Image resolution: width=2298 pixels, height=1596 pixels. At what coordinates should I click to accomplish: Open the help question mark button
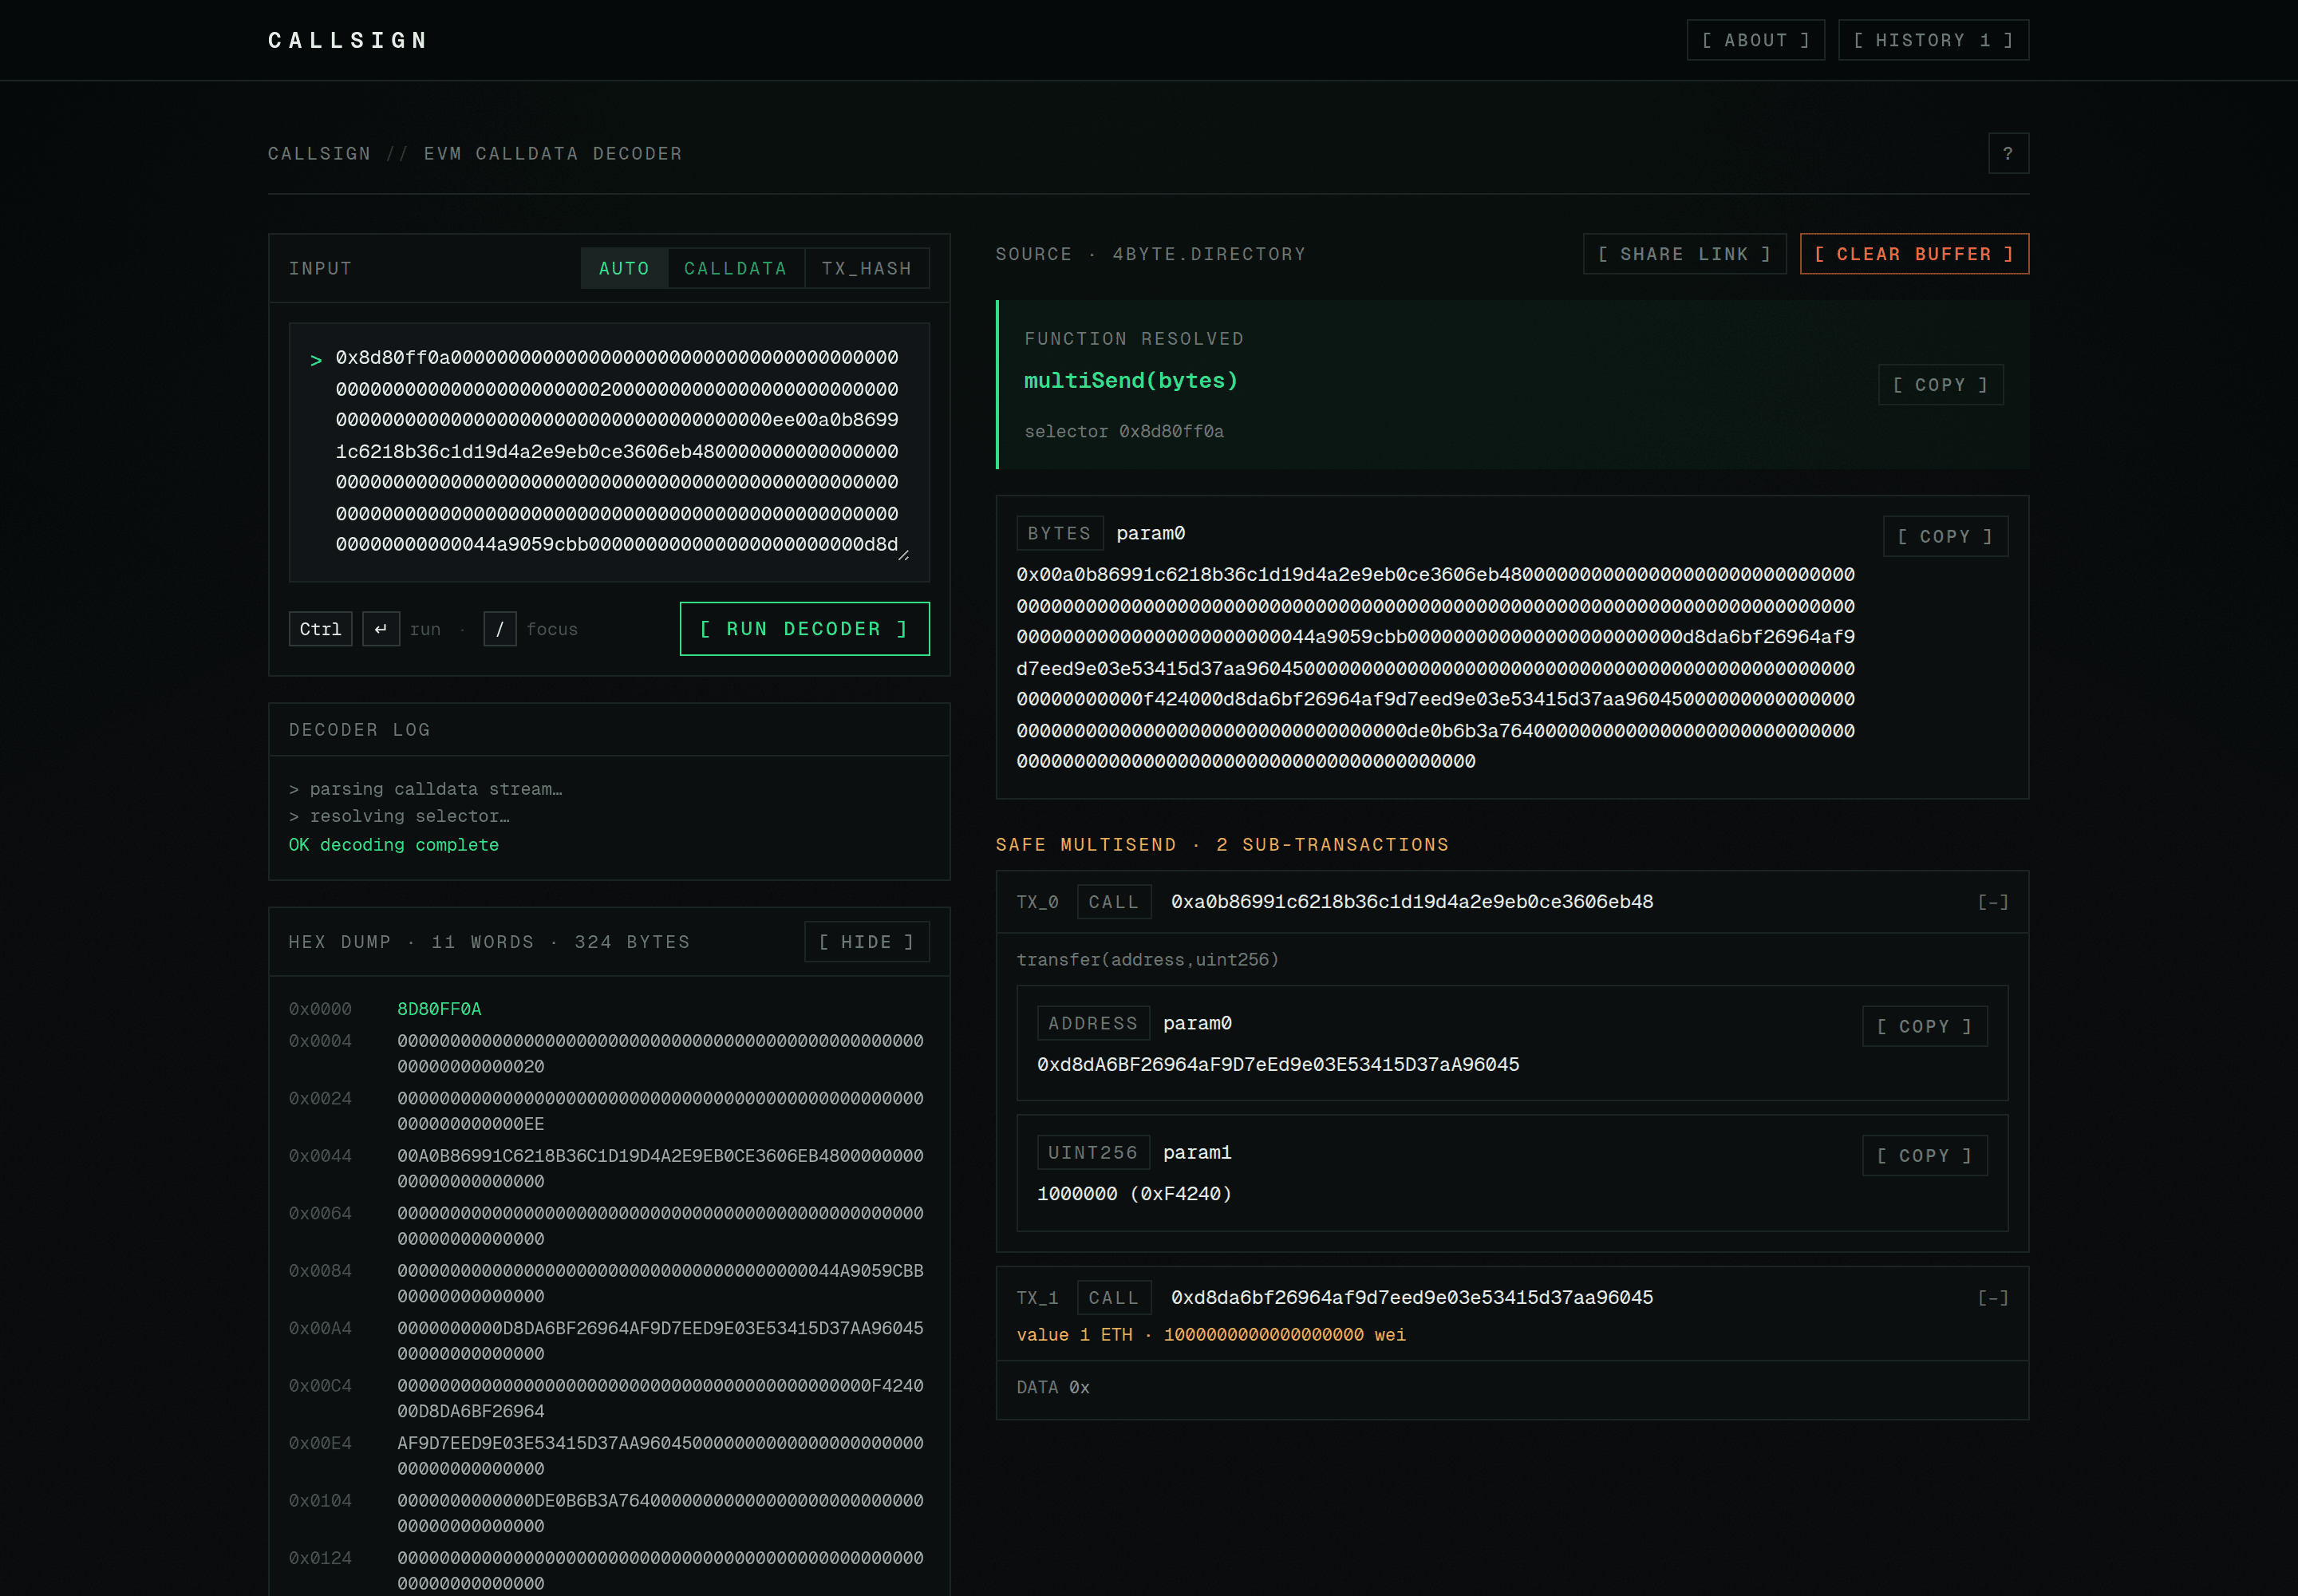click(x=2008, y=153)
